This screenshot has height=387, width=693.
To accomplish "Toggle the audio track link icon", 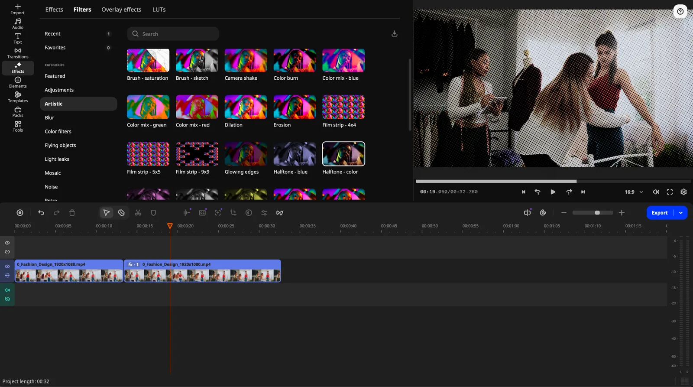I will [7, 299].
